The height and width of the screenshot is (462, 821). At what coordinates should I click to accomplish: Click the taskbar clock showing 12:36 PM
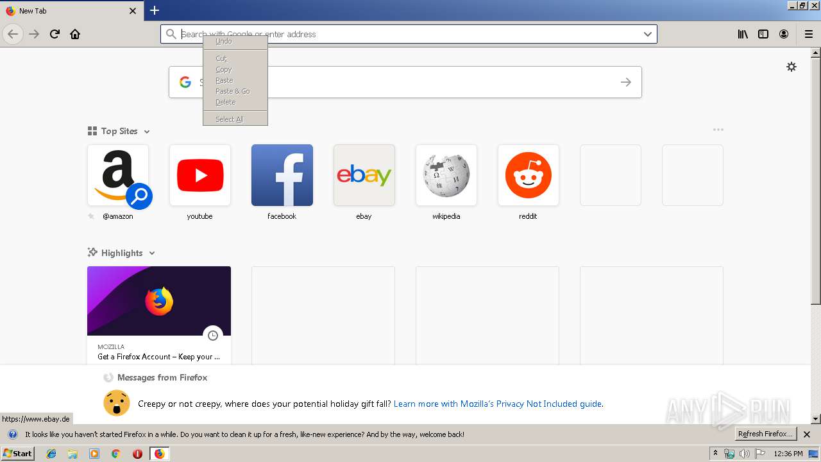click(x=788, y=454)
